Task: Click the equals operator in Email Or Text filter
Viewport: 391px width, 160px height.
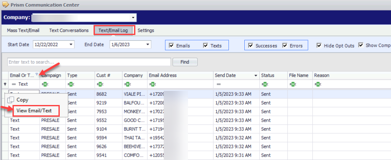Action: click(14, 84)
